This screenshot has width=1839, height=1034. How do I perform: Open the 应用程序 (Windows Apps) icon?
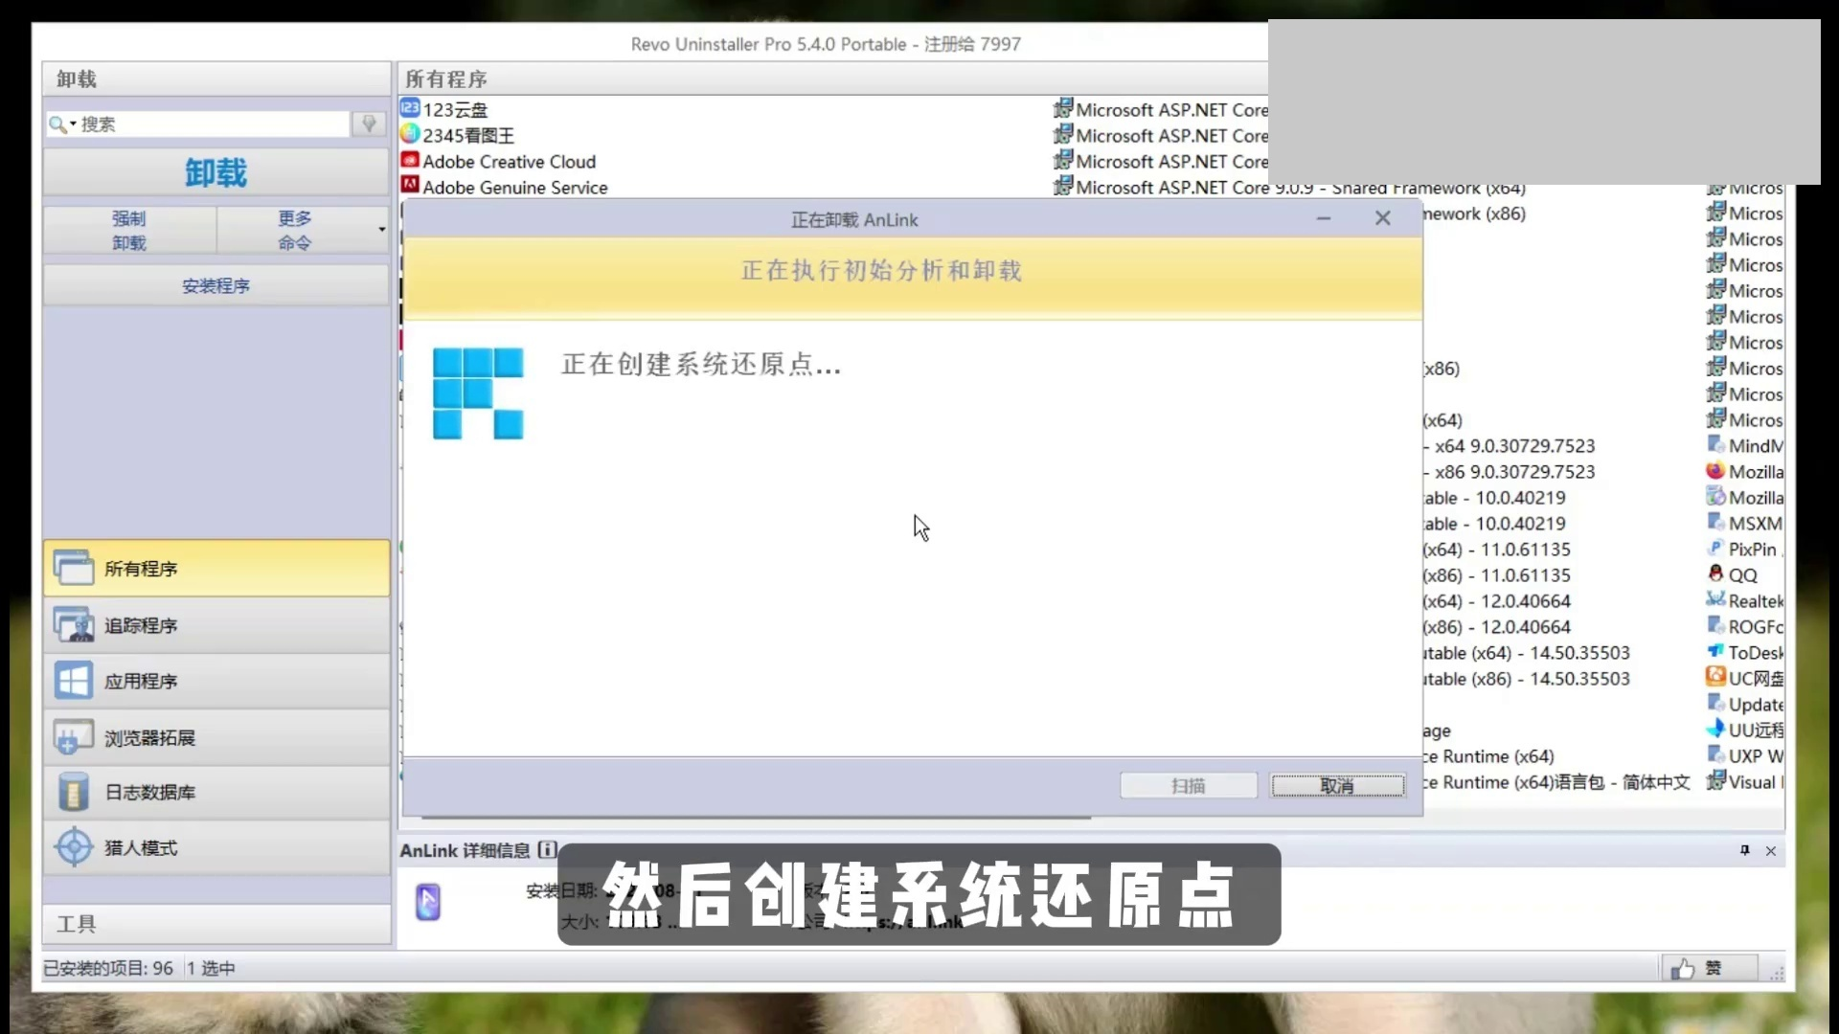73,681
